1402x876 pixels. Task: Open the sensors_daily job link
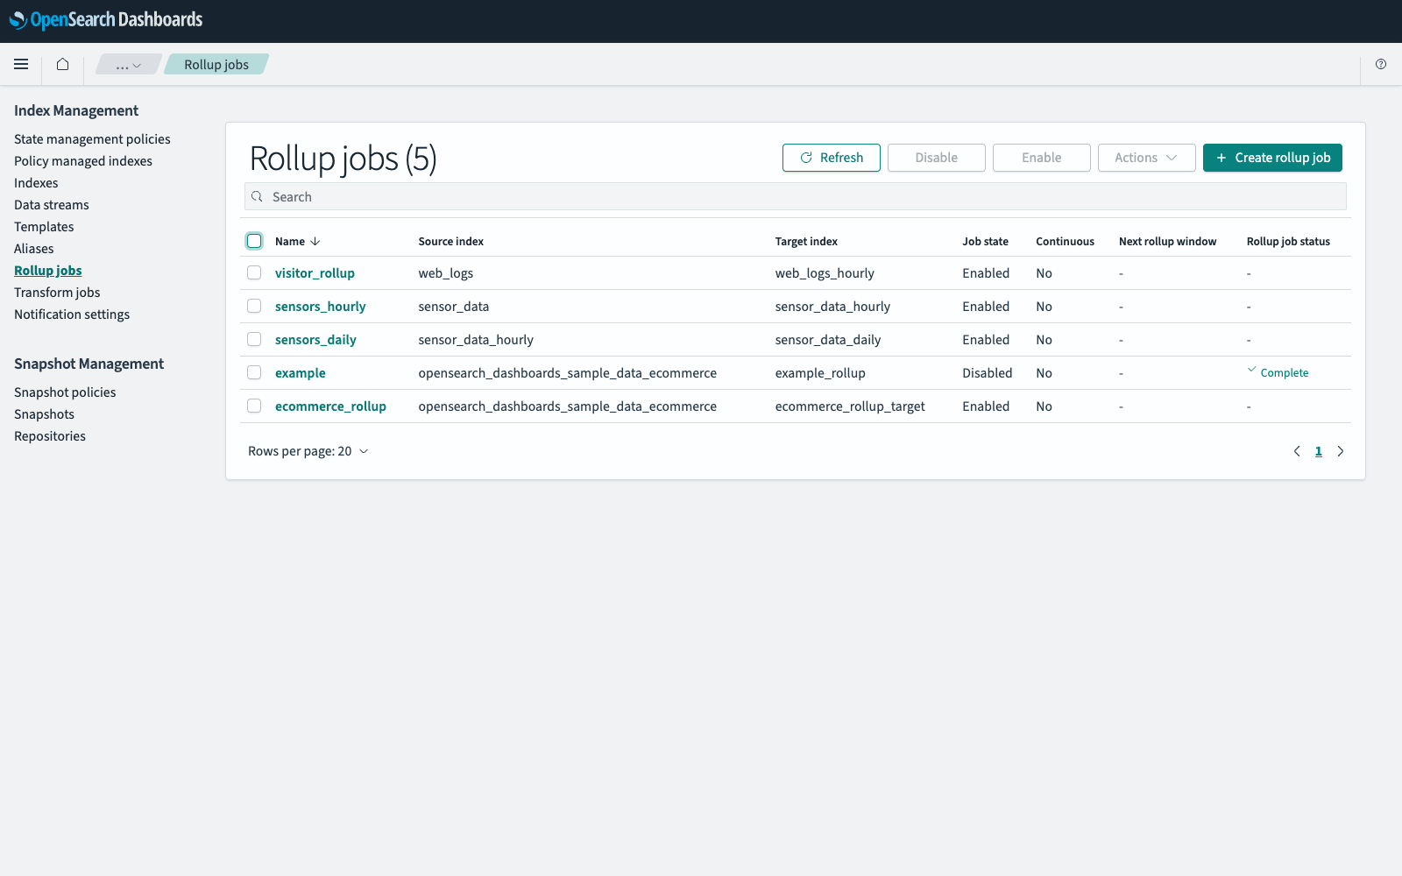(315, 340)
